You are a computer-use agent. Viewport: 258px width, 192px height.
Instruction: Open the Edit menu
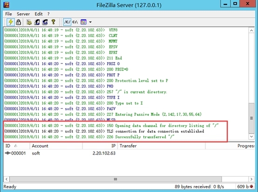point(39,14)
